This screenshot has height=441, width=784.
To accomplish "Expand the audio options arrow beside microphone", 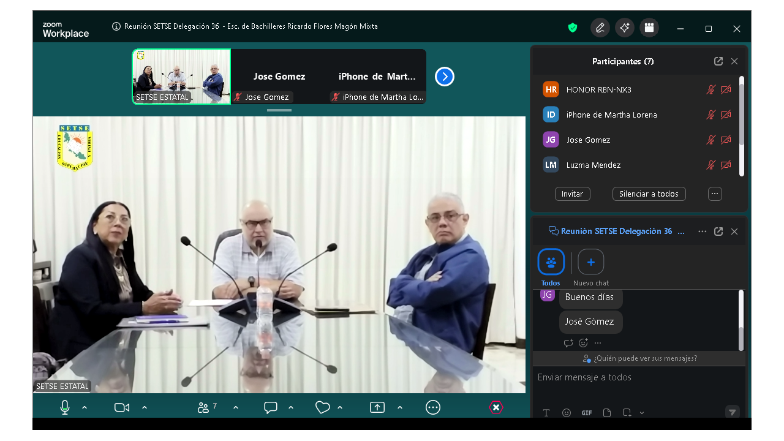I will 85,407.
